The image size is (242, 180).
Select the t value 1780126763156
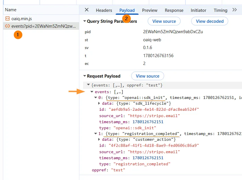[158, 56]
